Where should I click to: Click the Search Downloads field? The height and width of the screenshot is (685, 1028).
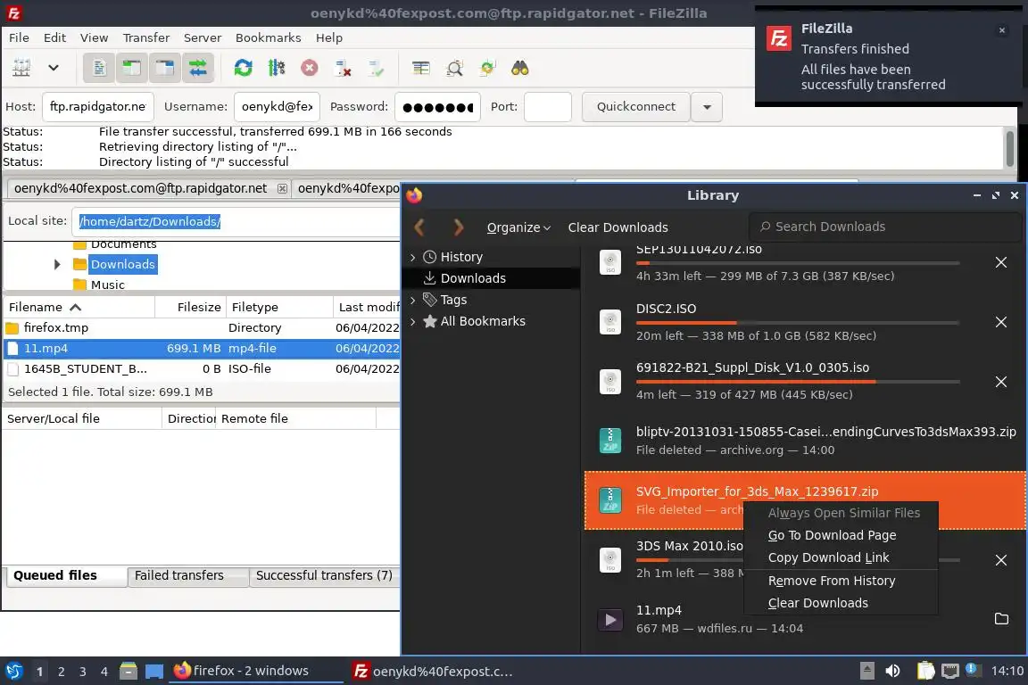point(885,227)
